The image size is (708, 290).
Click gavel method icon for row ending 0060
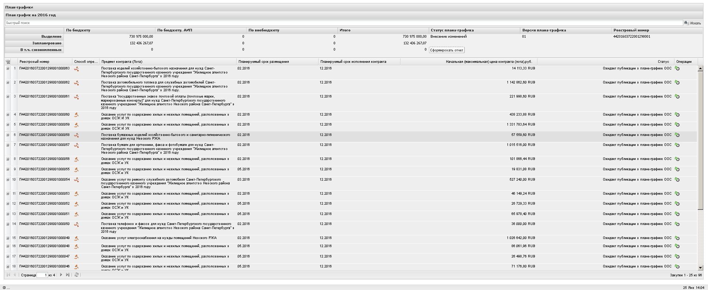[x=76, y=115]
